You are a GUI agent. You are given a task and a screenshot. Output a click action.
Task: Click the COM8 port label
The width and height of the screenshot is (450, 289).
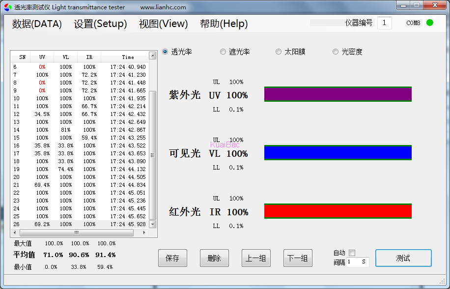click(x=413, y=23)
